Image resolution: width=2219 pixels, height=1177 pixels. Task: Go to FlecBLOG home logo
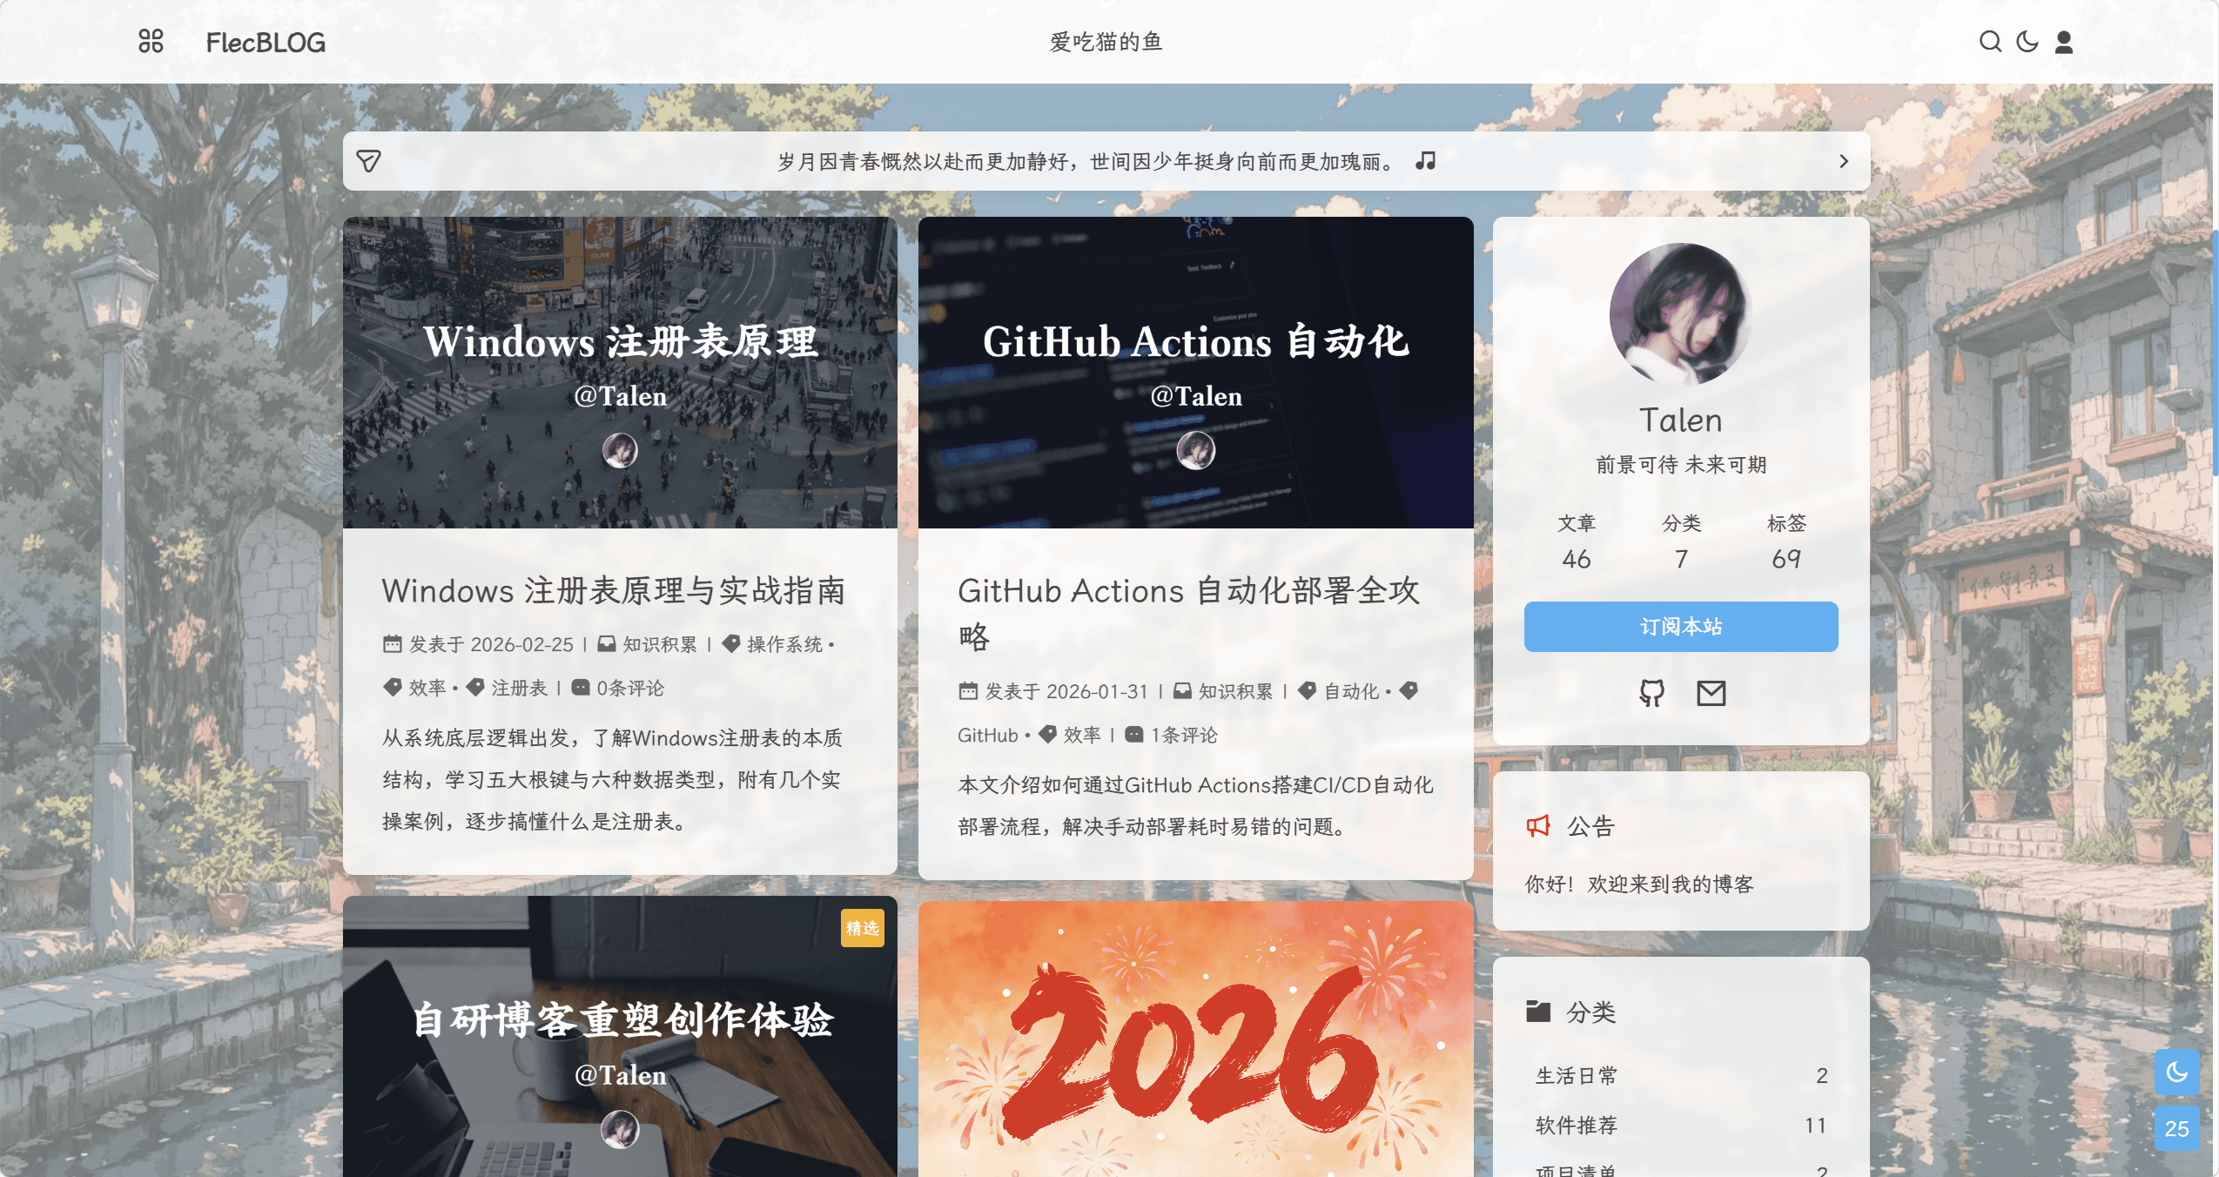266,42
